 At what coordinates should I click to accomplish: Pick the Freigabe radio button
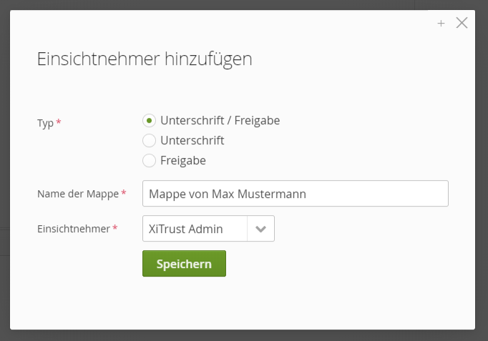[149, 160]
